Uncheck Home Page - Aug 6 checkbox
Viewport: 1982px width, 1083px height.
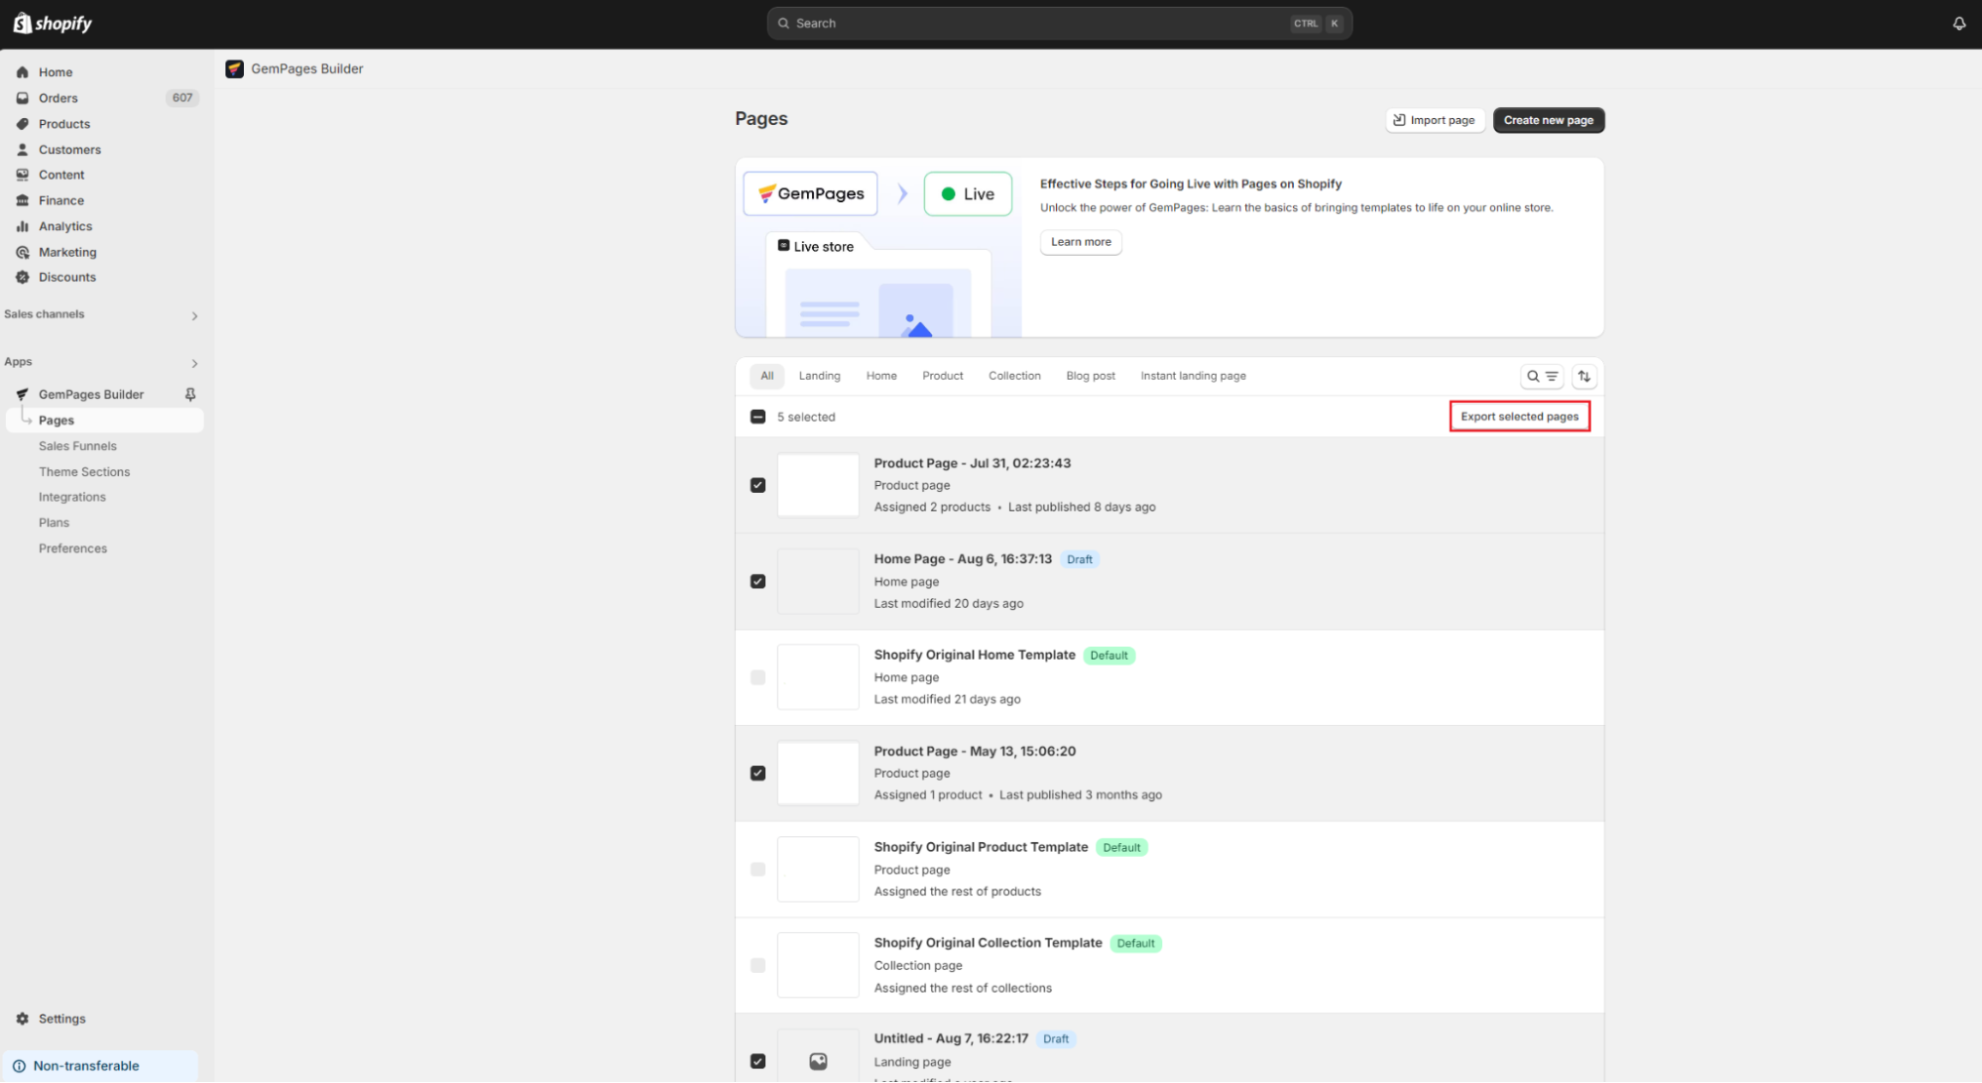[758, 581]
